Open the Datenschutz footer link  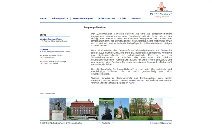[167, 123]
